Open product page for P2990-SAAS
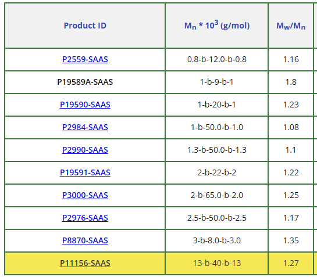317x277 pixels. click(85, 150)
